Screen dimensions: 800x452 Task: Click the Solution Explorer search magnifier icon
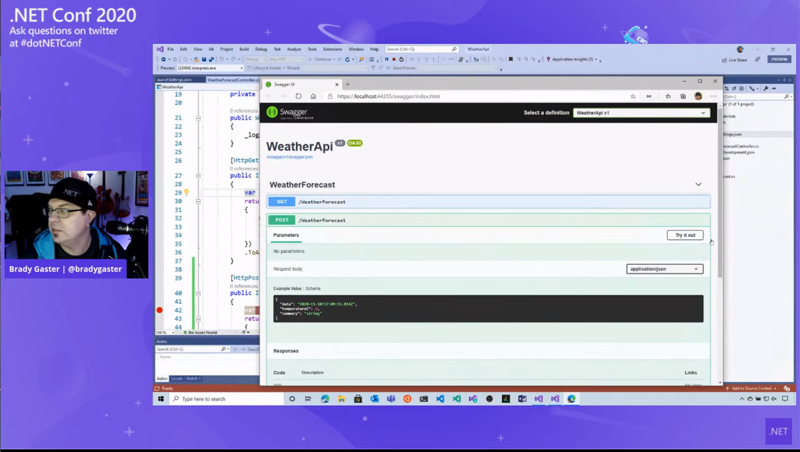coord(787,97)
